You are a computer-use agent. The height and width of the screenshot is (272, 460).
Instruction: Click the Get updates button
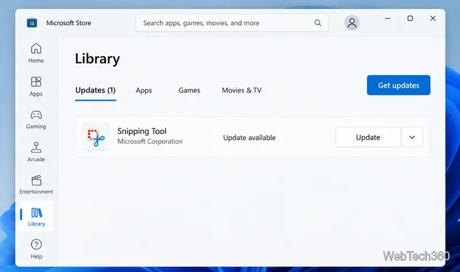point(398,85)
